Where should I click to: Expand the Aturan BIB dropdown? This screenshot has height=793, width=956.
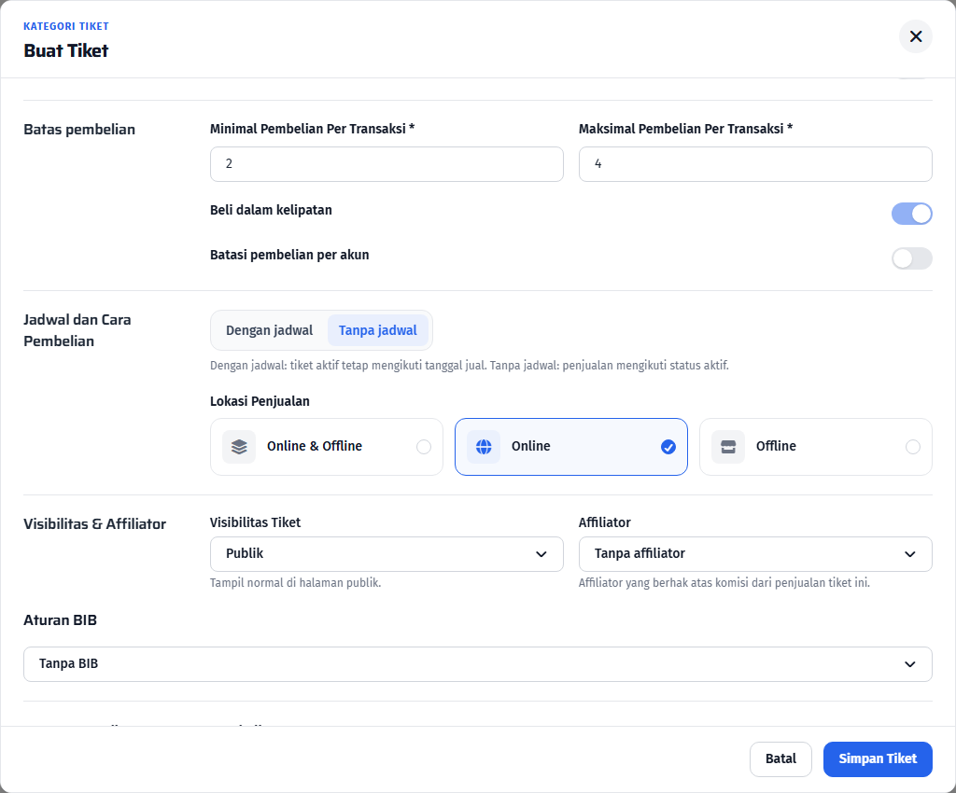tap(478, 664)
